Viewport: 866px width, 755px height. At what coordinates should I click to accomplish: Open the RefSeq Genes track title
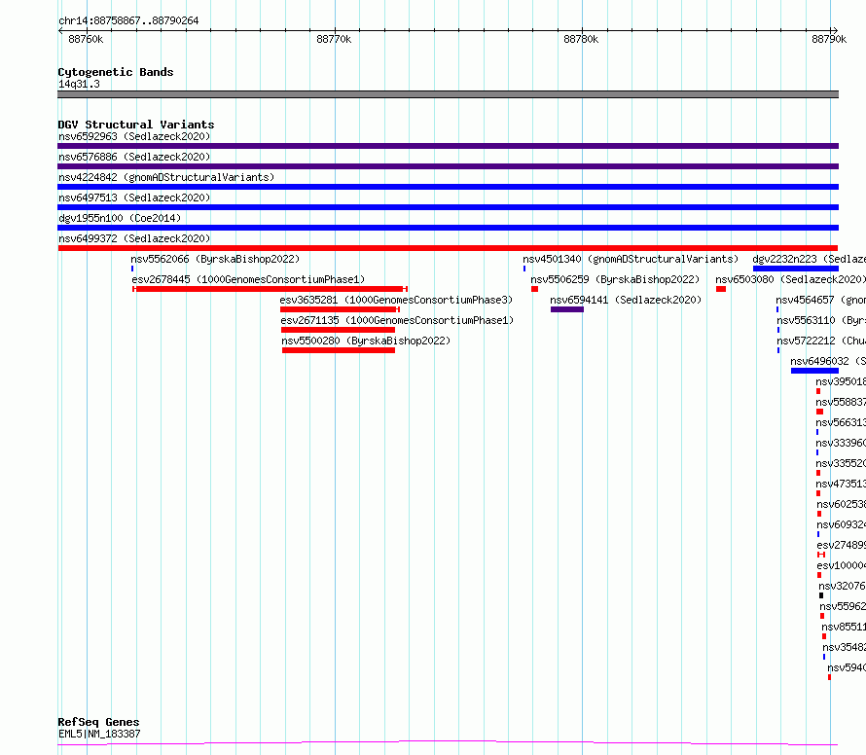(x=98, y=722)
